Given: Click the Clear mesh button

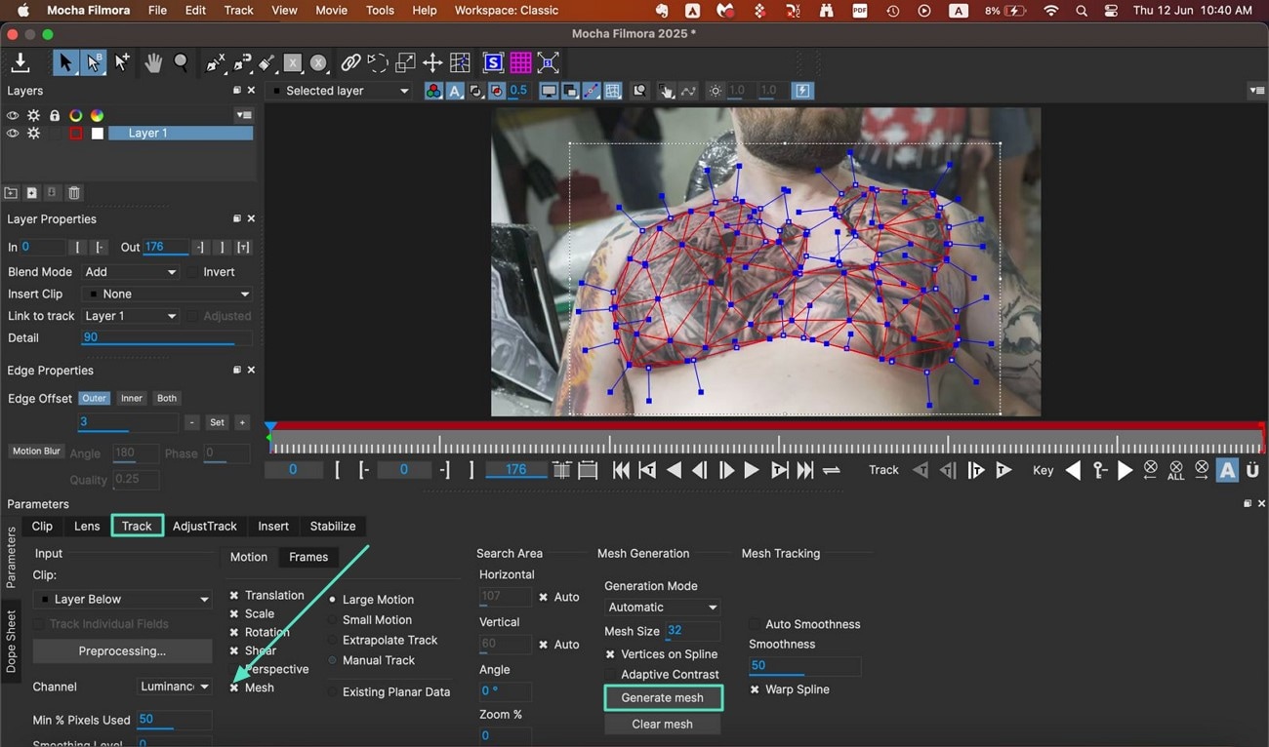Looking at the screenshot, I should click(663, 724).
